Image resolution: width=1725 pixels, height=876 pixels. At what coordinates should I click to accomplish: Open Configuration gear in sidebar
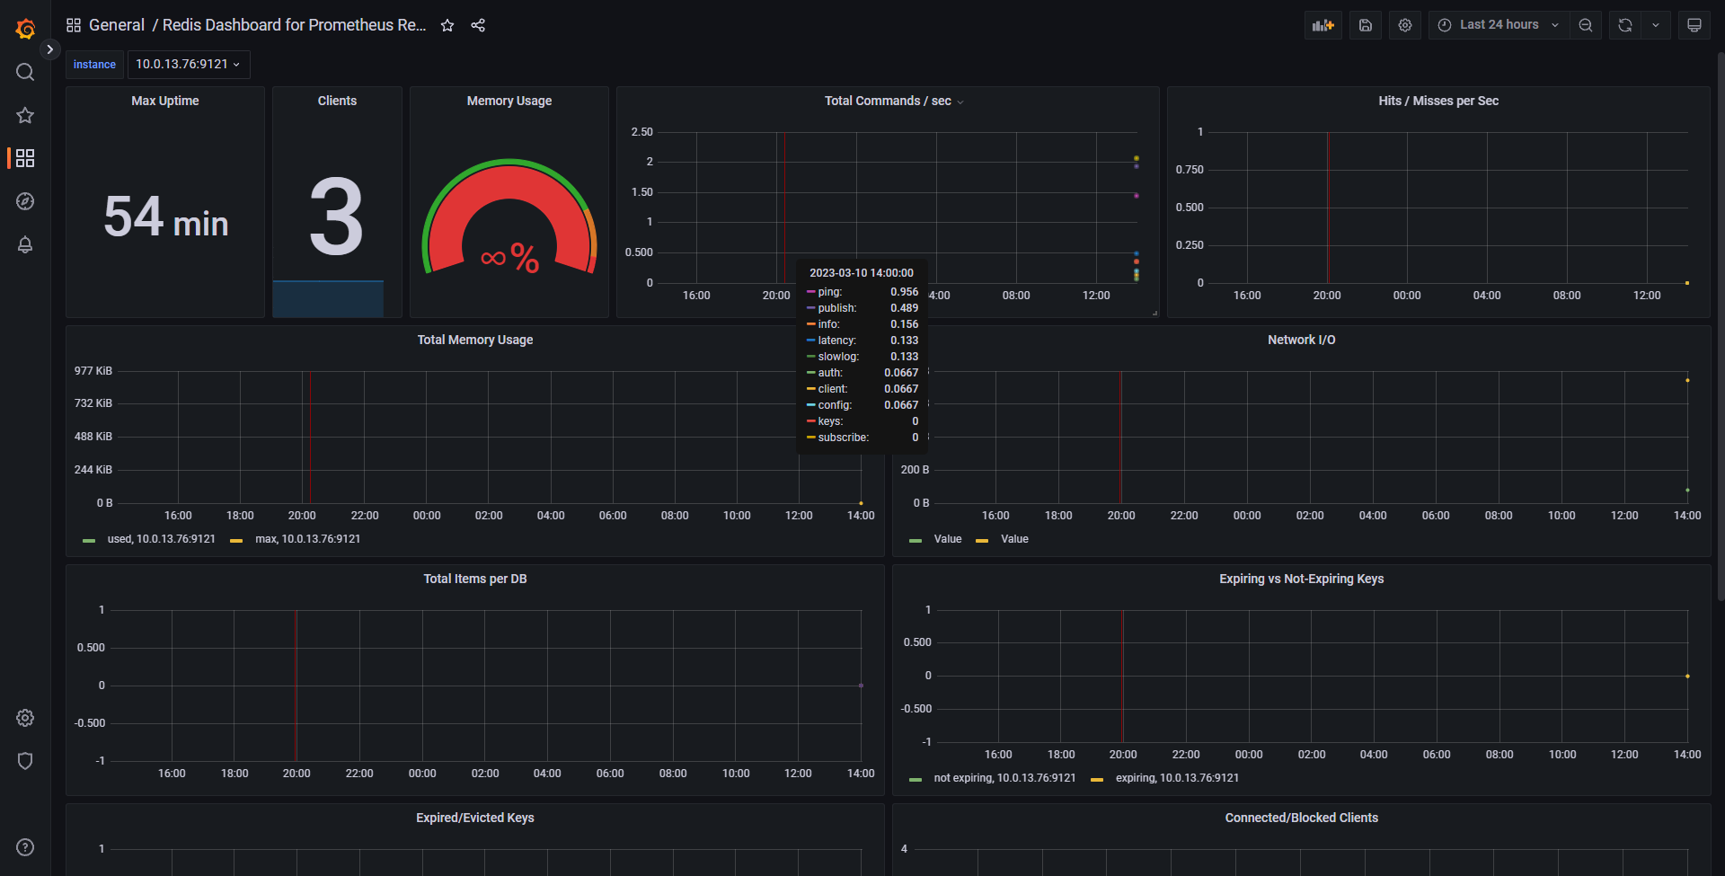point(25,718)
